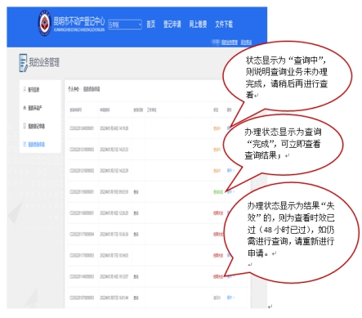
Task: Expand the 操作 dropdown in the last row
Action: tap(230, 298)
